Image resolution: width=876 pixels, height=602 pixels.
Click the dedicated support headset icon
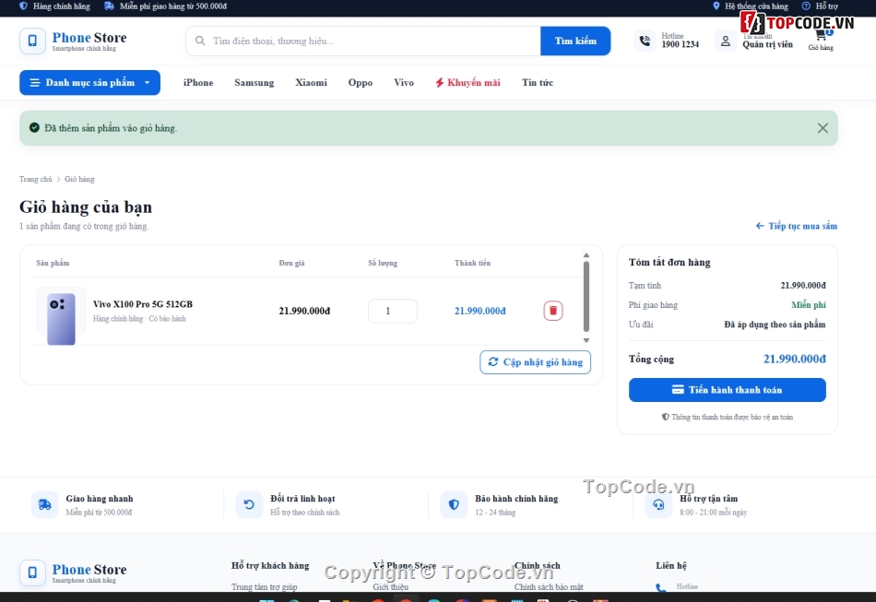658,505
